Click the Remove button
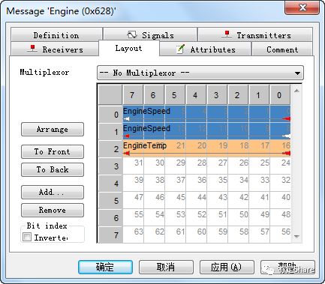325x284 pixels. 53,210
